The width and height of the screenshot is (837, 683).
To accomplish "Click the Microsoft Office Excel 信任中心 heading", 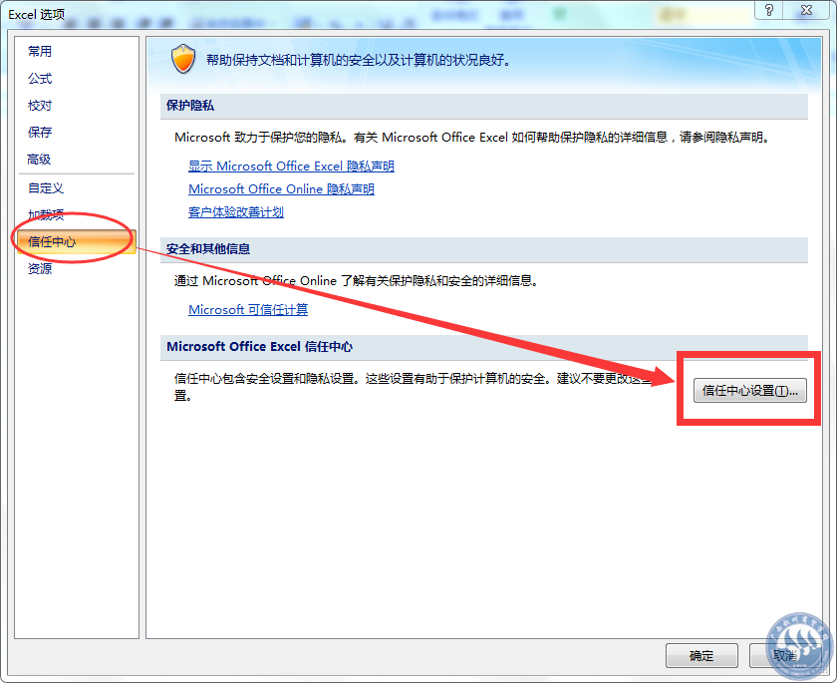I will pyautogui.click(x=259, y=347).
